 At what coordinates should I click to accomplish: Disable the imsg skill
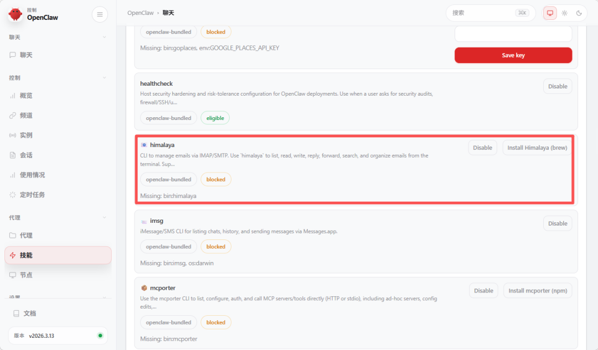coord(558,223)
